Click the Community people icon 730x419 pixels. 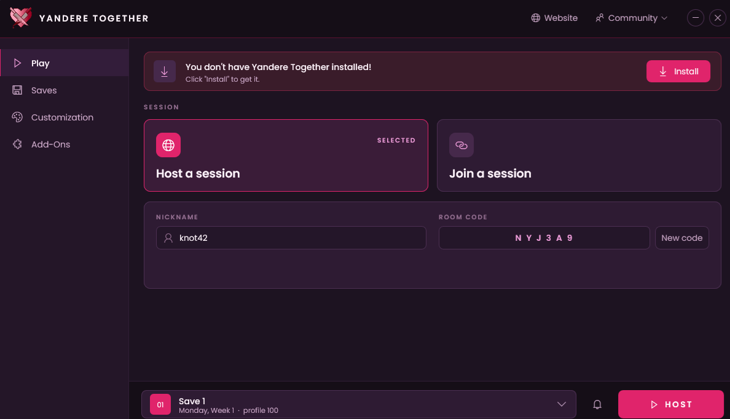pos(600,18)
